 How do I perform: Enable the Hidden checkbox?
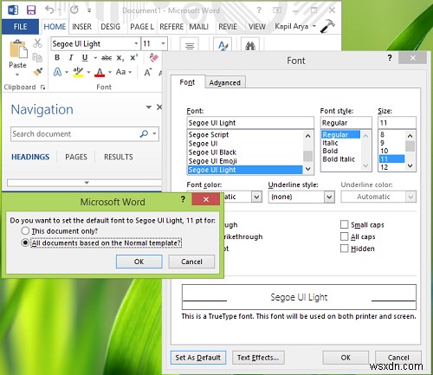(x=345, y=249)
